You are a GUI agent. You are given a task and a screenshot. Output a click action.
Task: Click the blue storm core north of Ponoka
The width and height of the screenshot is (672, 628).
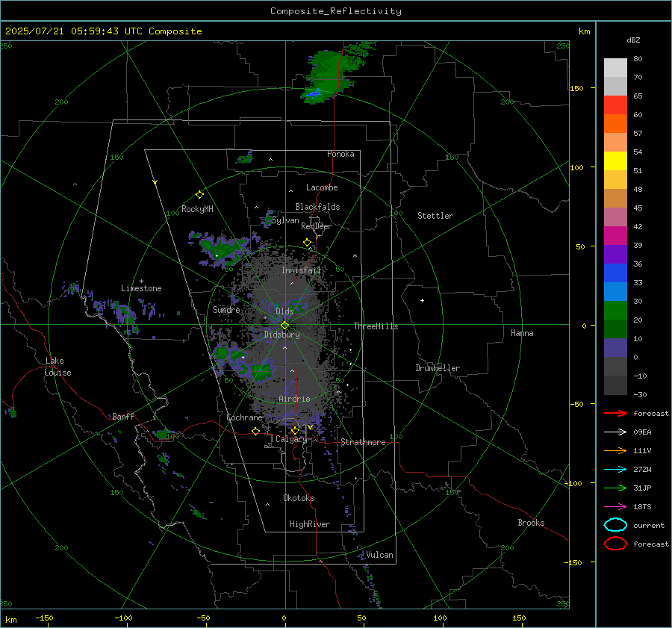(x=314, y=93)
